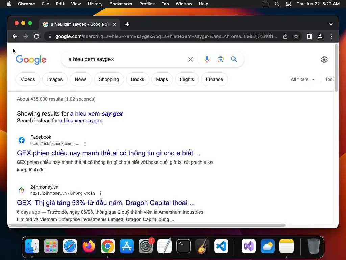This screenshot has width=346, height=260.
Task: Click the Facebook favicon in results
Action: 22,140
